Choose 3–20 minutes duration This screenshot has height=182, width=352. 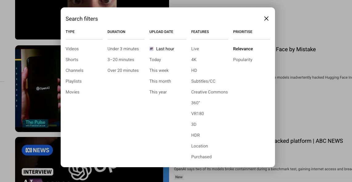pyautogui.click(x=121, y=60)
